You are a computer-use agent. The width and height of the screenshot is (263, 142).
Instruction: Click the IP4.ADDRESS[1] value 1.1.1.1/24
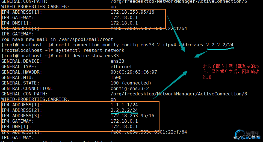(124, 105)
